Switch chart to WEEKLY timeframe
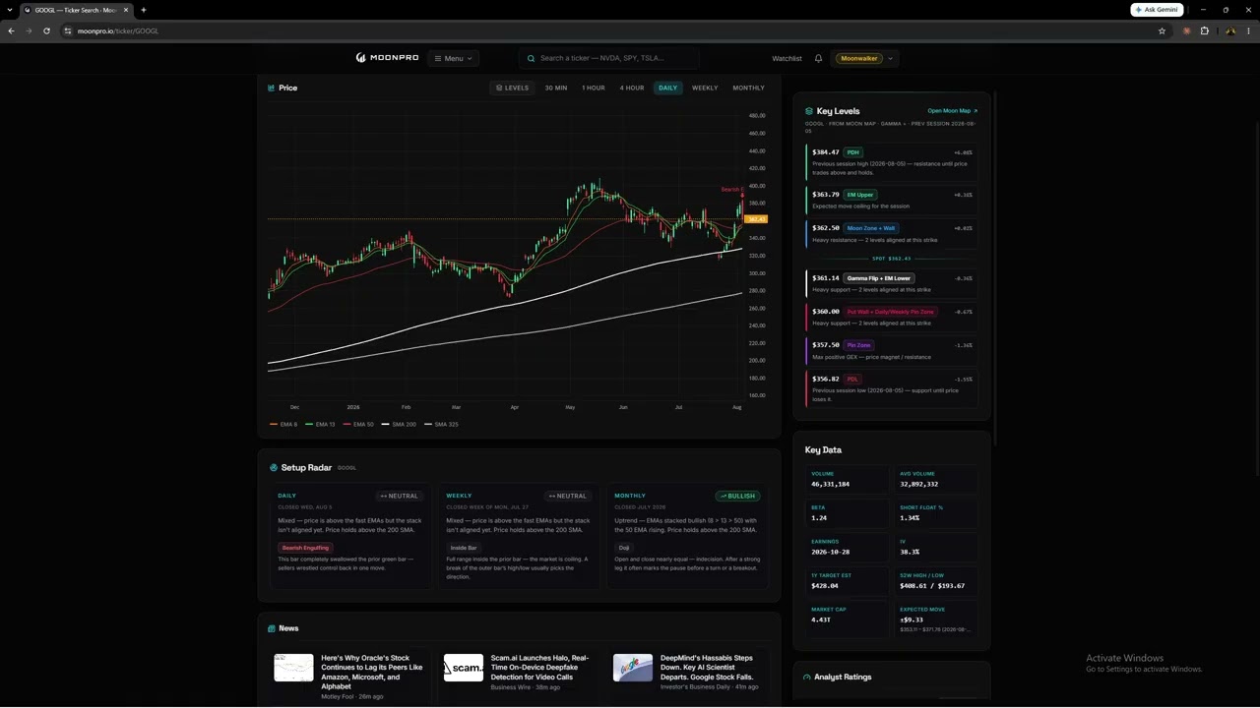Image resolution: width=1260 pixels, height=708 pixels. (705, 88)
